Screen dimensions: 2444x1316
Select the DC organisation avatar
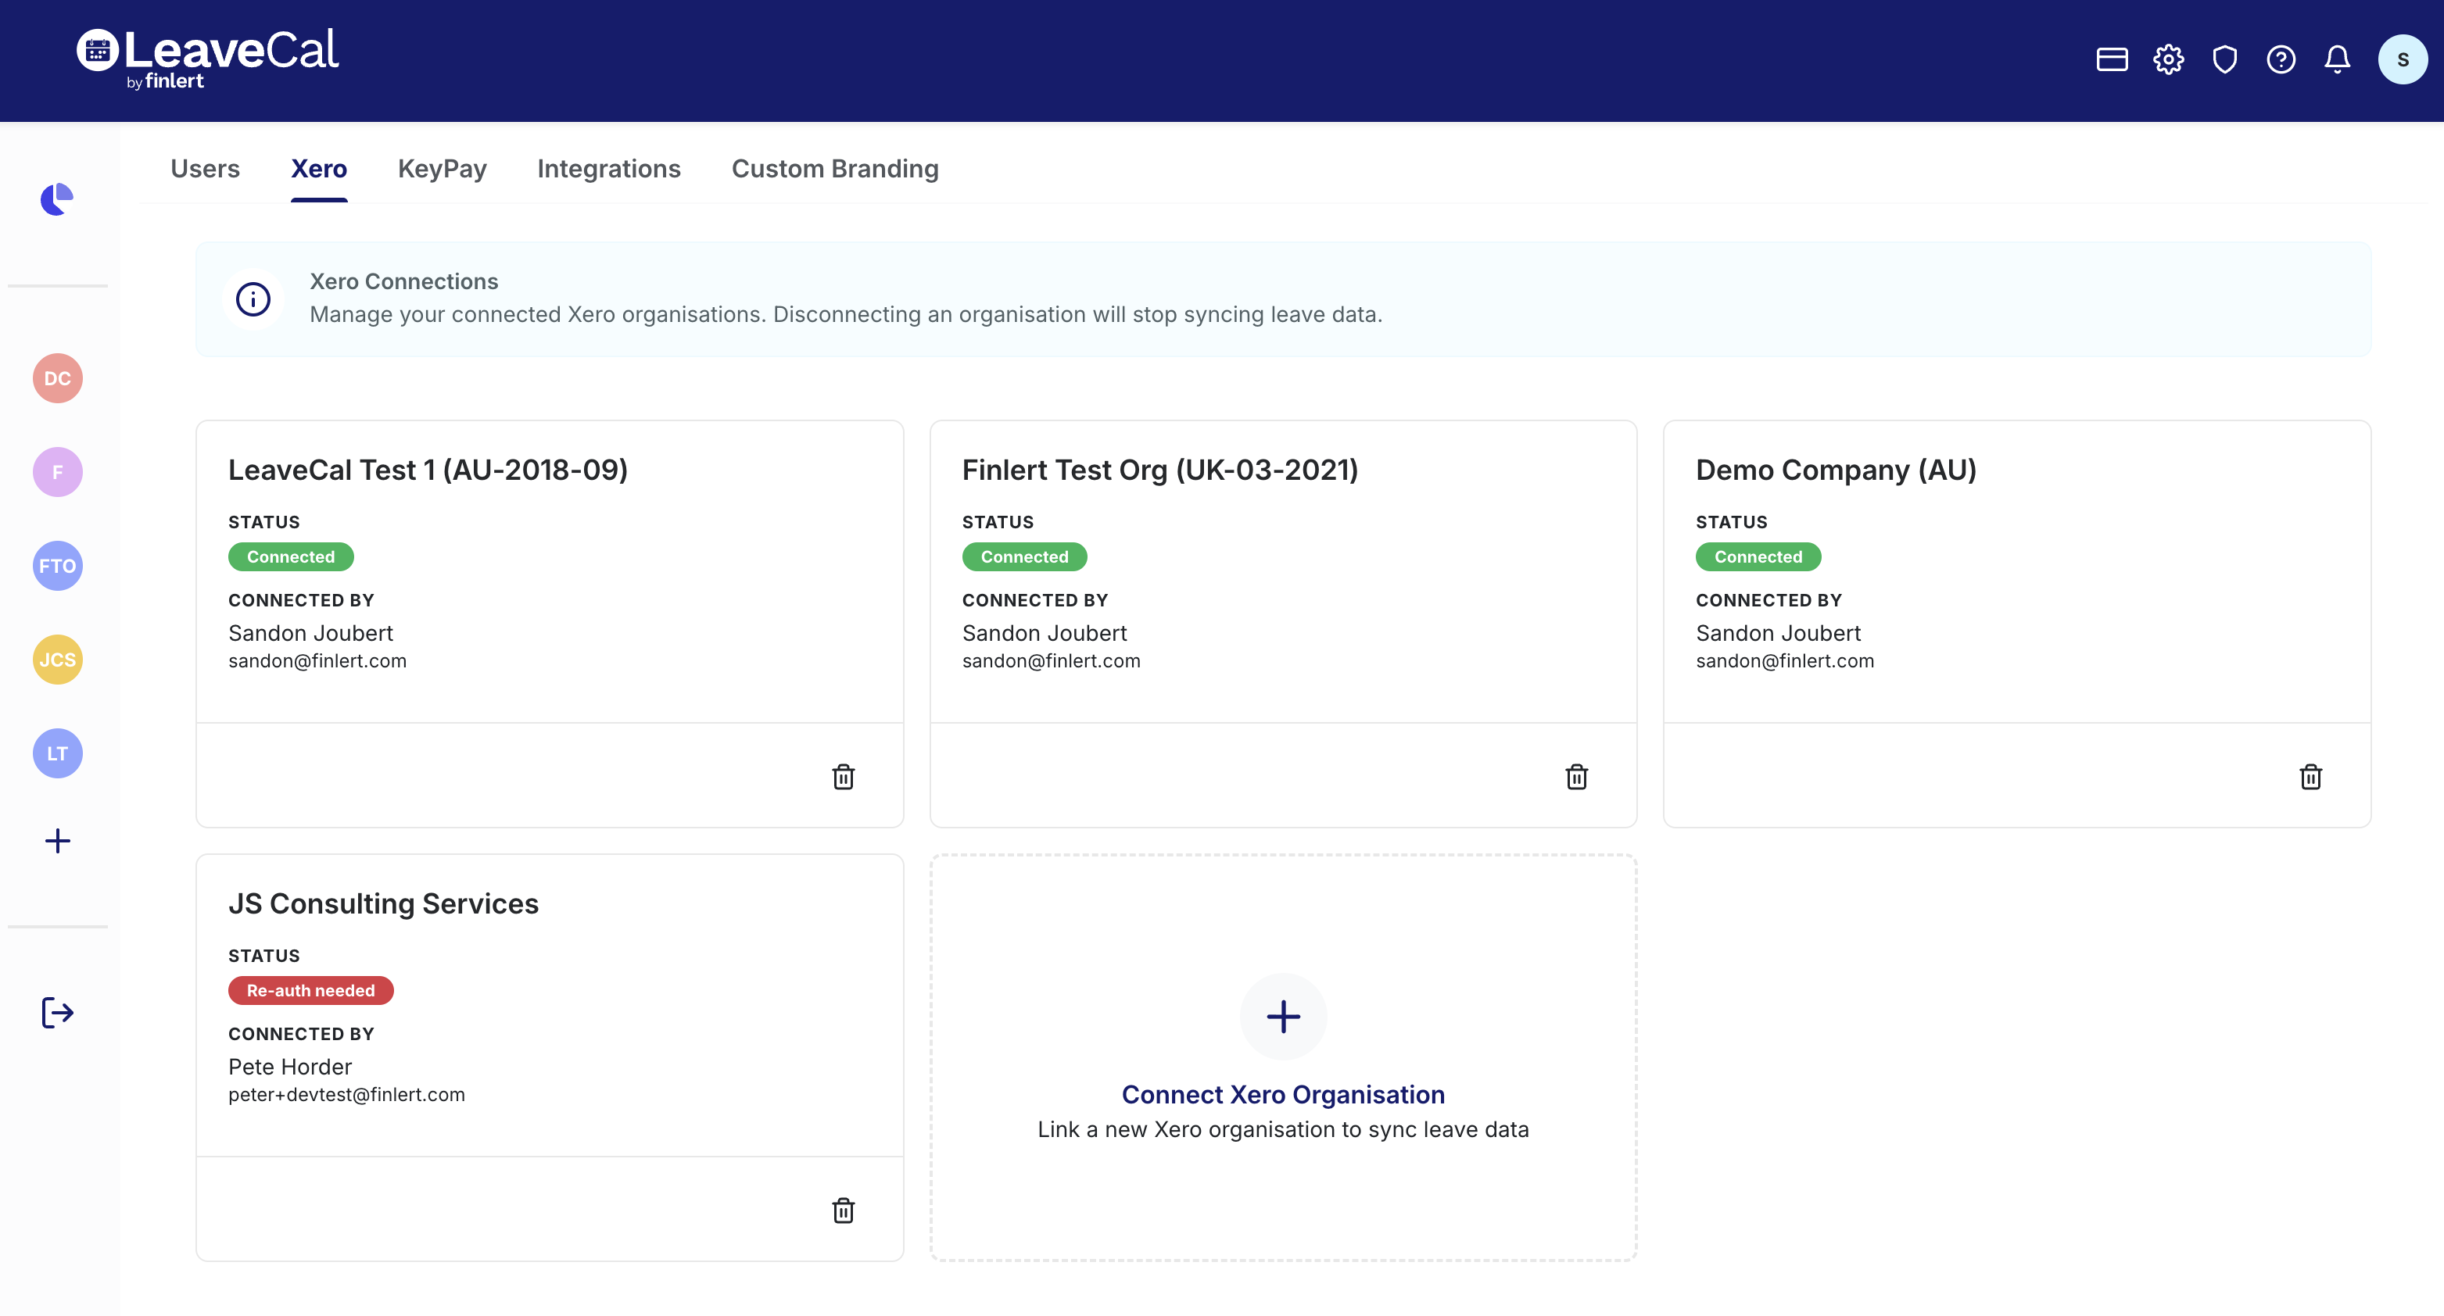[x=58, y=378]
